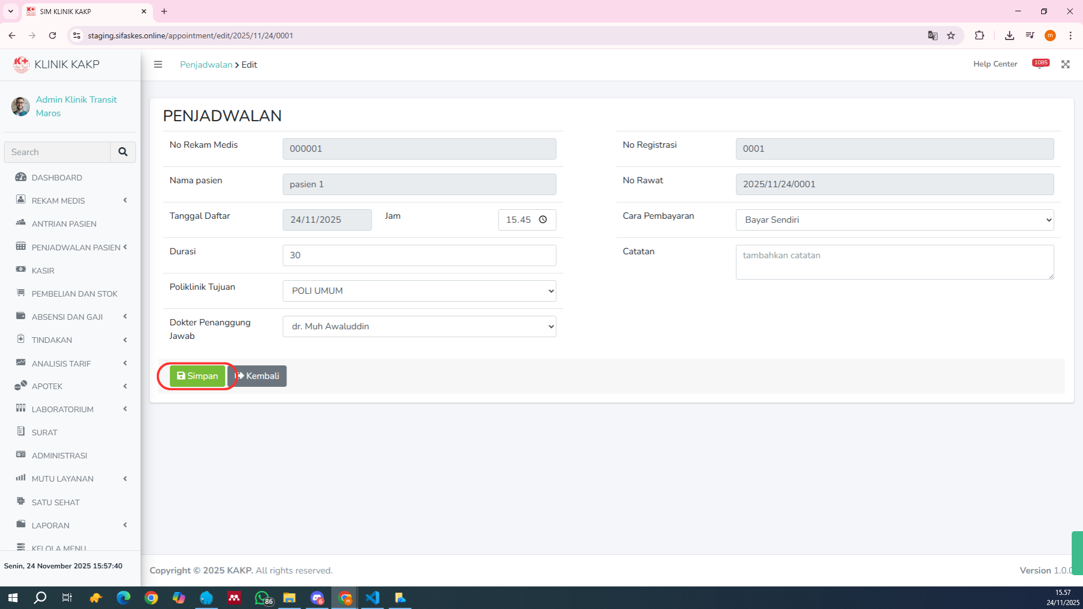Click the sidebar search magnifier icon
The height and width of the screenshot is (609, 1083).
pos(123,152)
